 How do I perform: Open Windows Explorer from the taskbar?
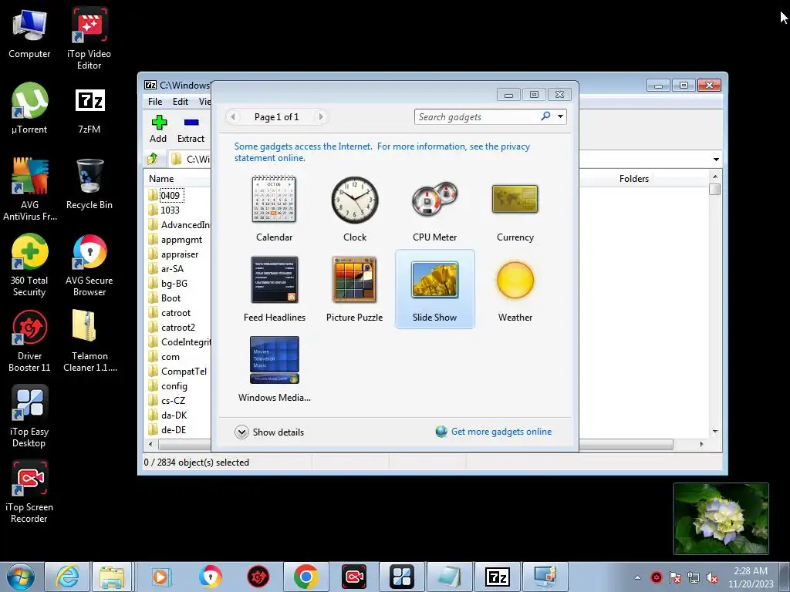pyautogui.click(x=112, y=577)
